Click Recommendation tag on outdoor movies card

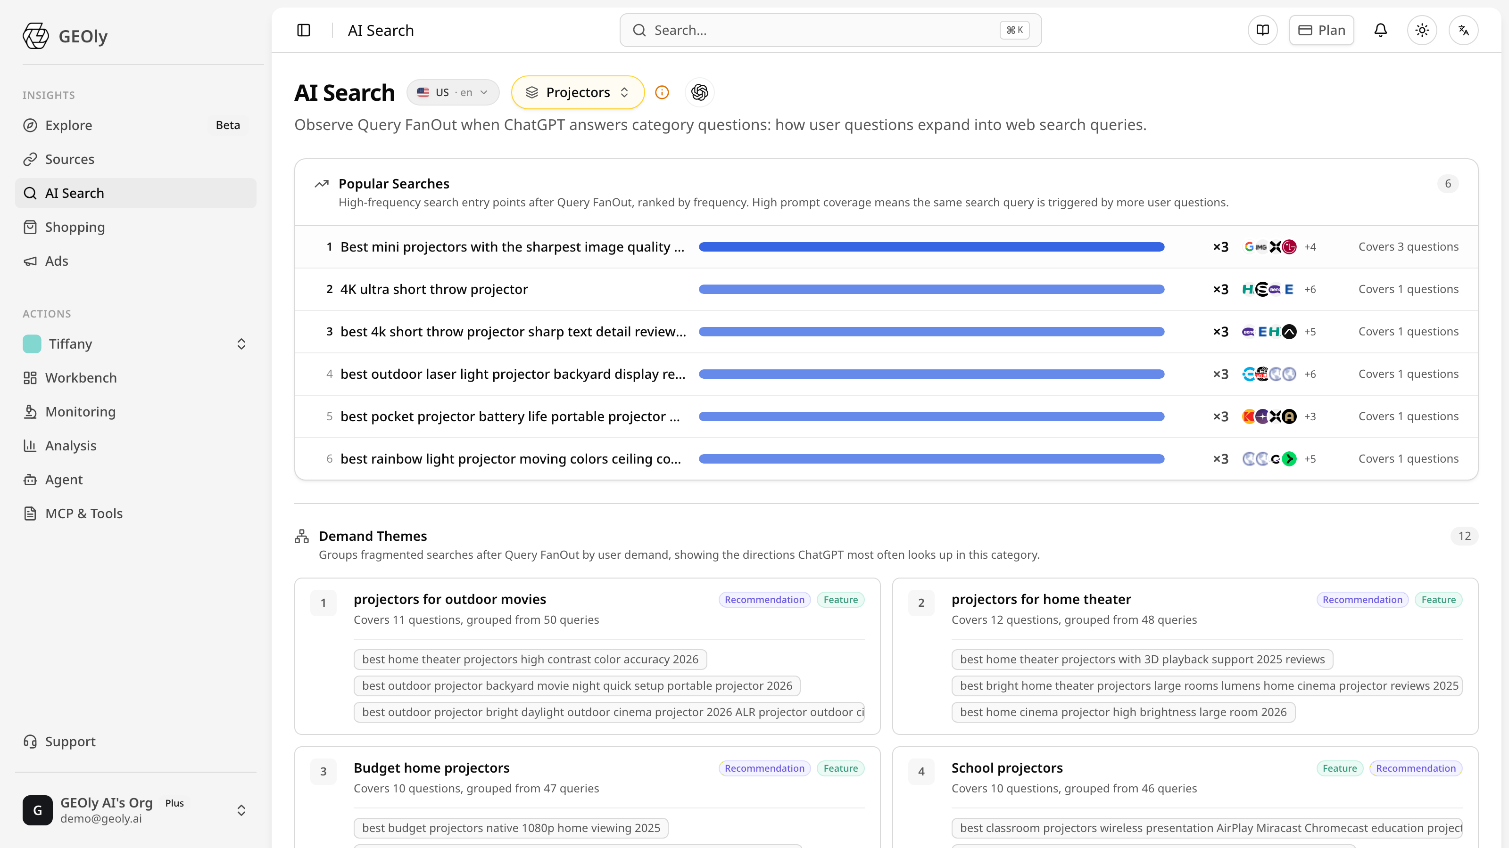click(764, 599)
